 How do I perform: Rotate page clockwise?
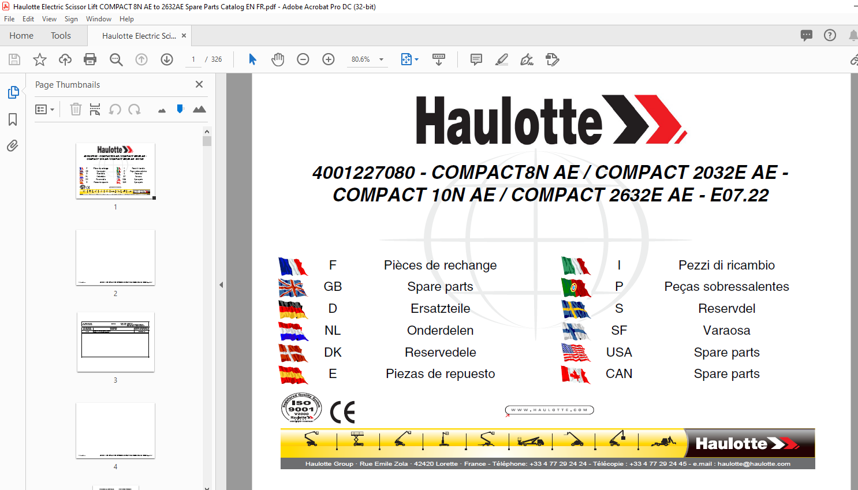(135, 109)
